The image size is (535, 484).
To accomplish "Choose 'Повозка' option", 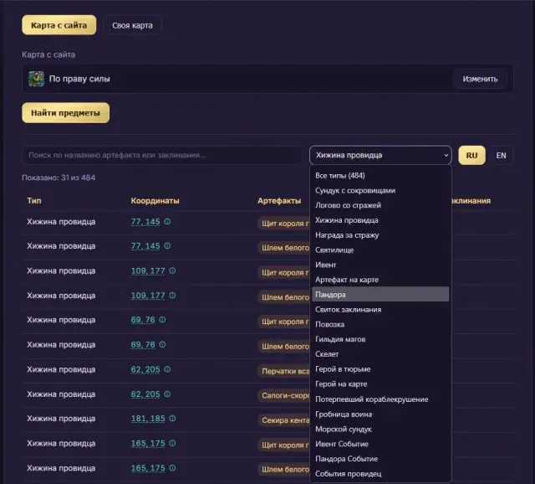I will [380, 324].
